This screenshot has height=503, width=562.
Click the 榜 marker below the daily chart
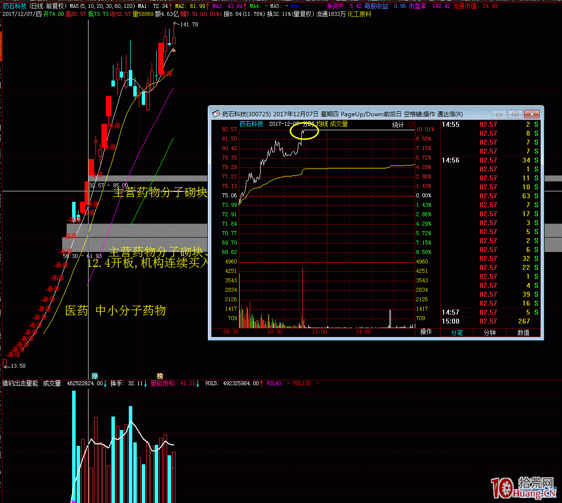[x=160, y=376]
